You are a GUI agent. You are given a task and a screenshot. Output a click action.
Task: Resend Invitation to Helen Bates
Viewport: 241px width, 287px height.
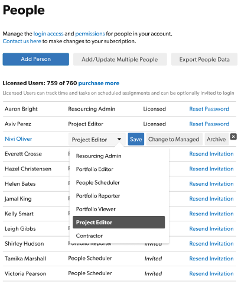(x=211, y=184)
